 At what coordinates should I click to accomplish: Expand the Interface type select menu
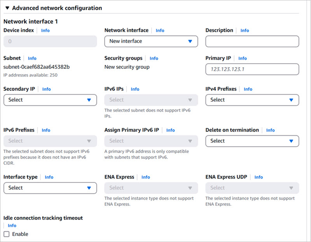pos(50,188)
